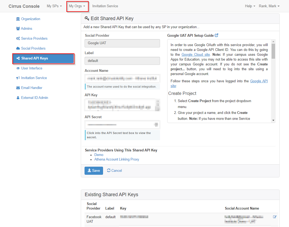Click the Service Providers gears icon

coord(18,38)
